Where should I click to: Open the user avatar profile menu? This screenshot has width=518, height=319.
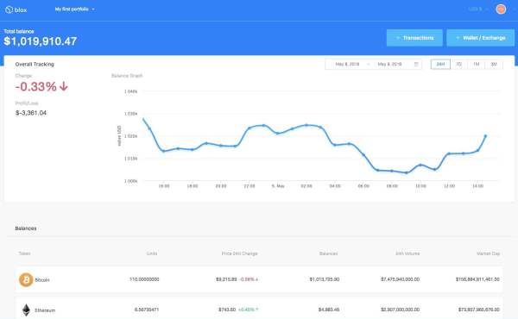pos(501,9)
